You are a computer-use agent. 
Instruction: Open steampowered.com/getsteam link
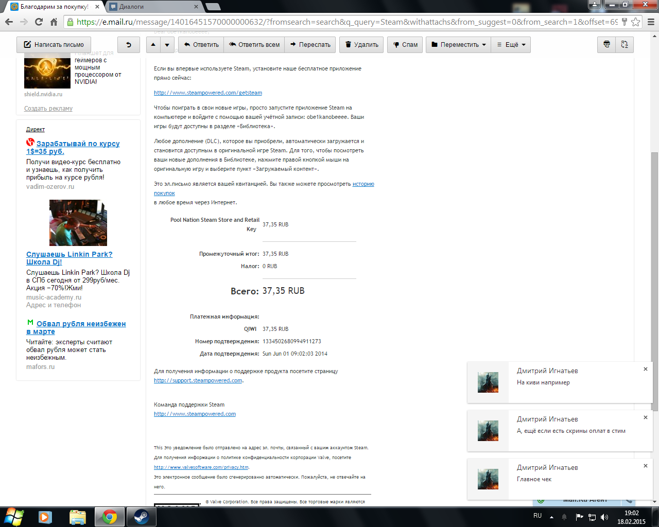coord(208,93)
